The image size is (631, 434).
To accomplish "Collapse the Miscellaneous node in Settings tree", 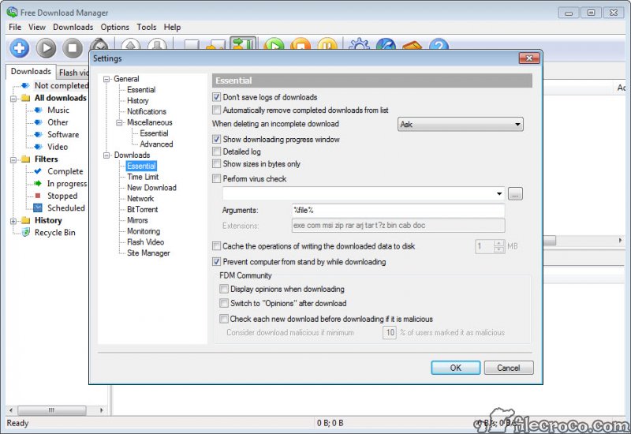I will pos(120,123).
